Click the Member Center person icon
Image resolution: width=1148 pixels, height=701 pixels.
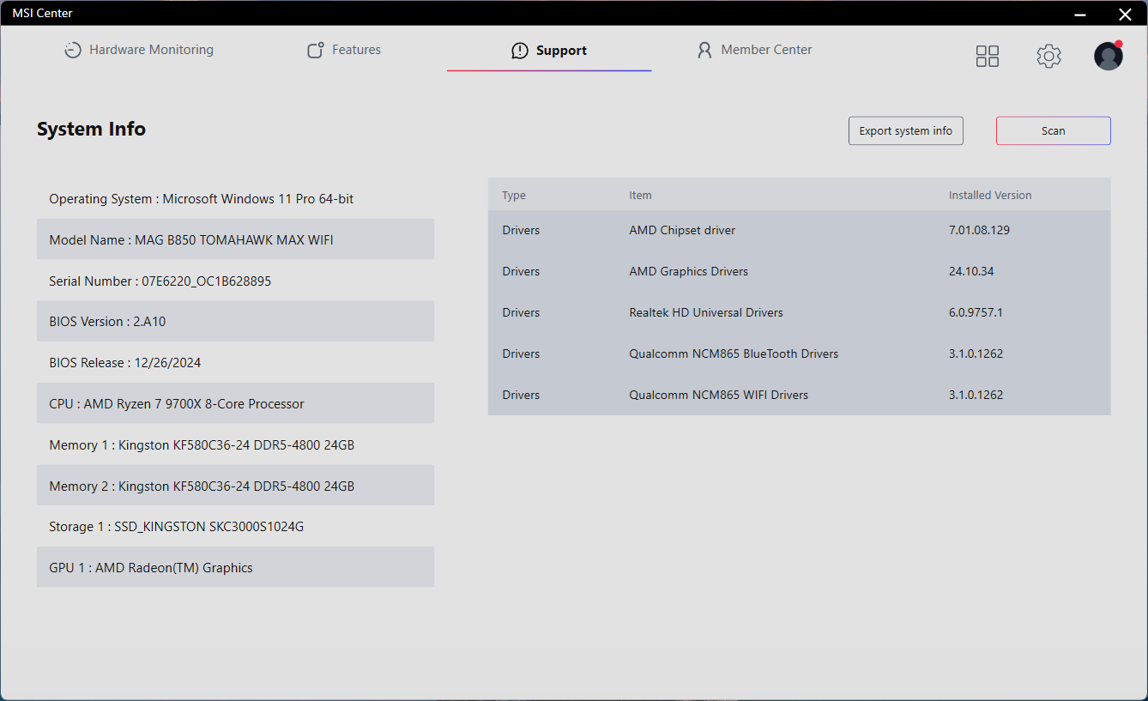704,51
